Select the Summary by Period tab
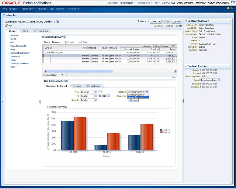236x189 pixels. pos(56,86)
